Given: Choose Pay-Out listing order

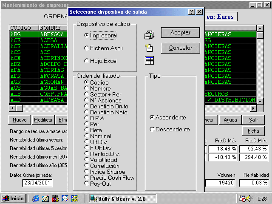Looking at the screenshot, I should [x=97, y=184].
